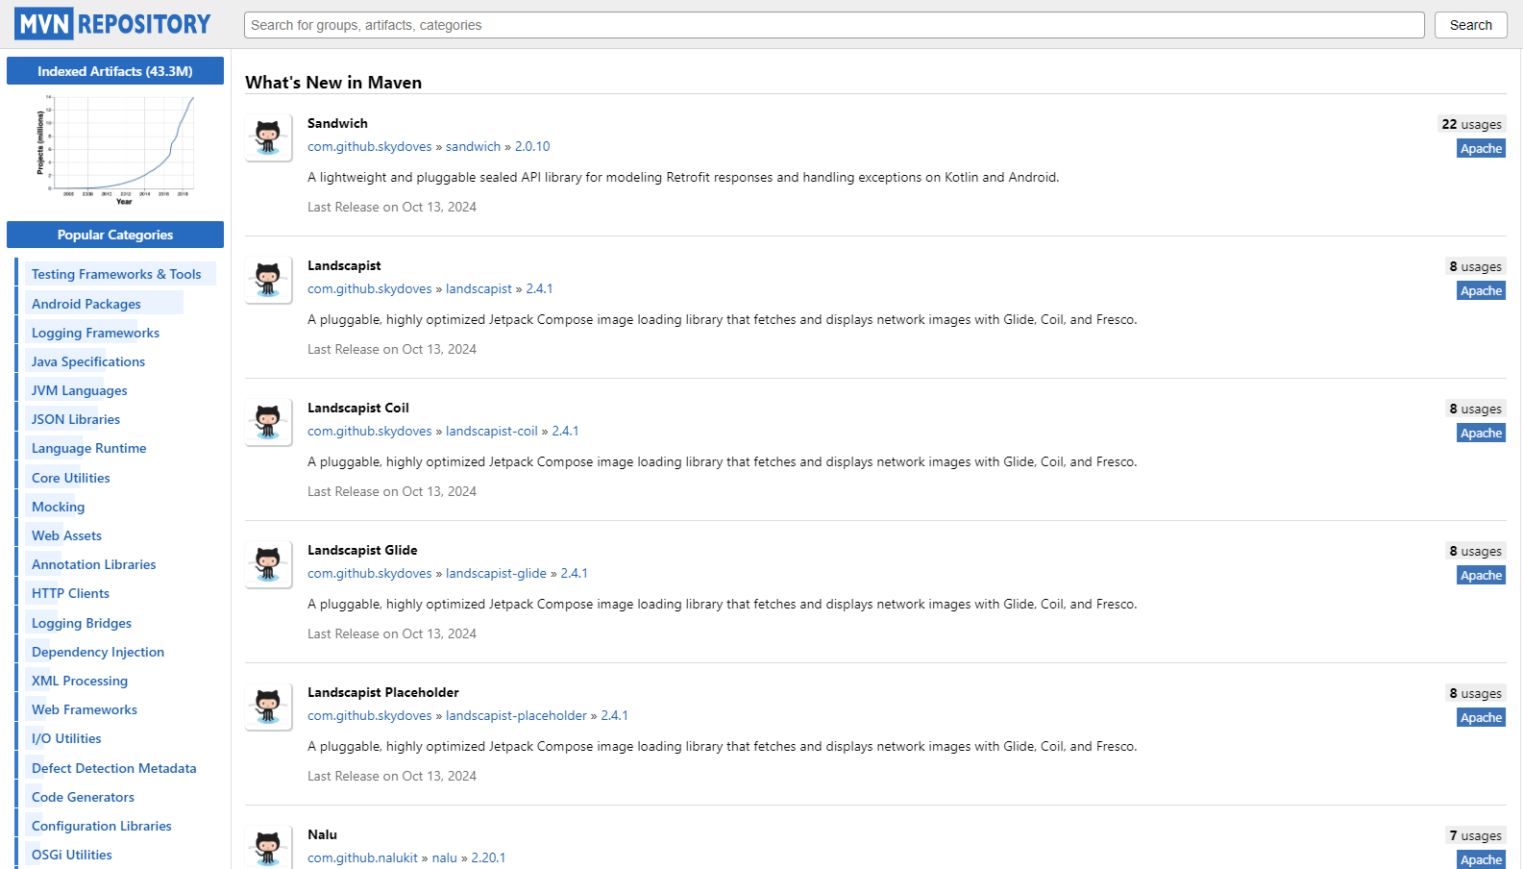Select the Web Assets category
Image resolution: width=1523 pixels, height=869 pixels.
(66, 535)
